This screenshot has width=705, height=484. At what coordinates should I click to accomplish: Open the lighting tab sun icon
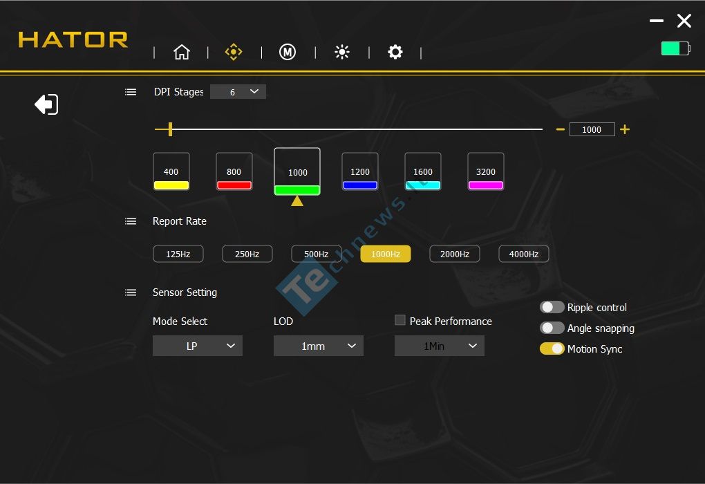[341, 52]
